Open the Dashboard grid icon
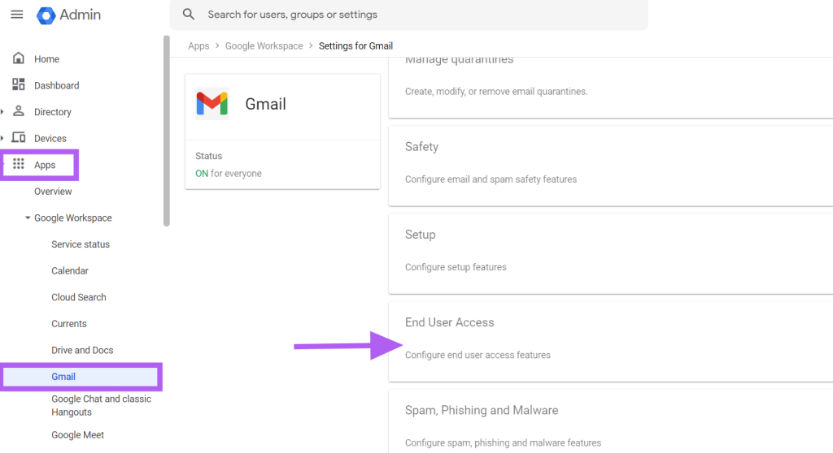 [x=19, y=85]
